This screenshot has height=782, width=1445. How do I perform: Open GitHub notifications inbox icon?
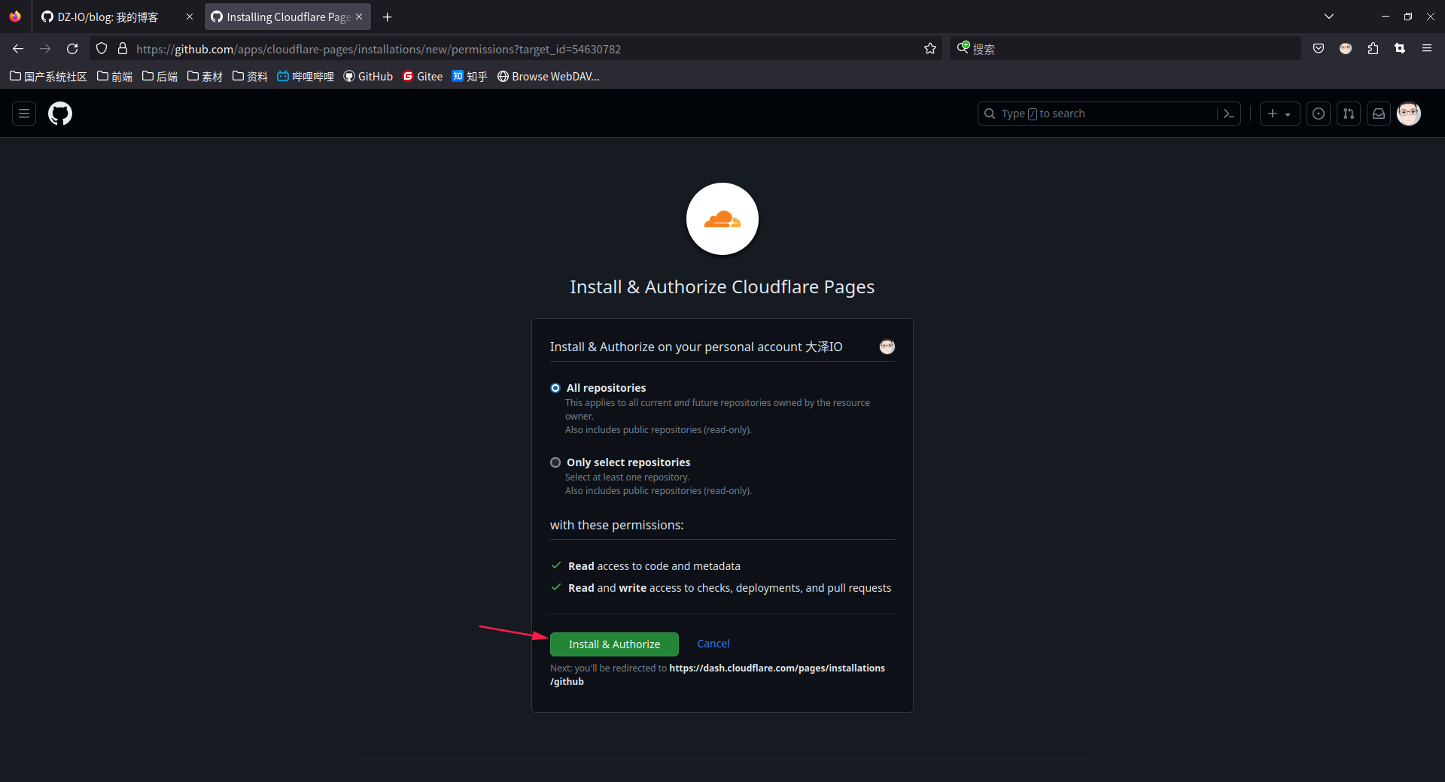pos(1378,114)
